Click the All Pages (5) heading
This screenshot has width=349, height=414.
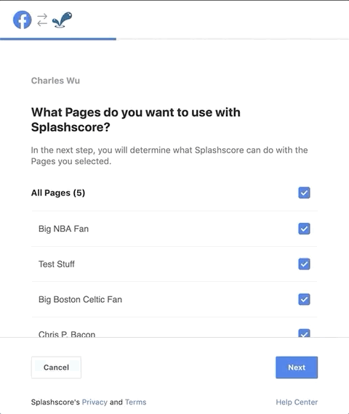click(x=58, y=192)
